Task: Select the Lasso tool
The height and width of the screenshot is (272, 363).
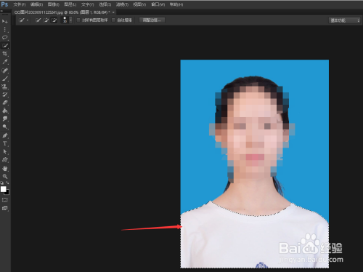Action: 5,38
